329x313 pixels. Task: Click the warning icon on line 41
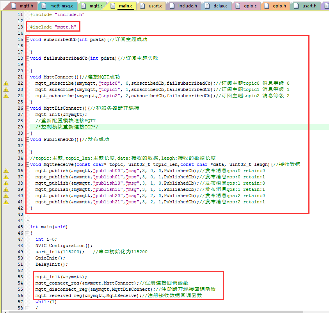click(6, 202)
